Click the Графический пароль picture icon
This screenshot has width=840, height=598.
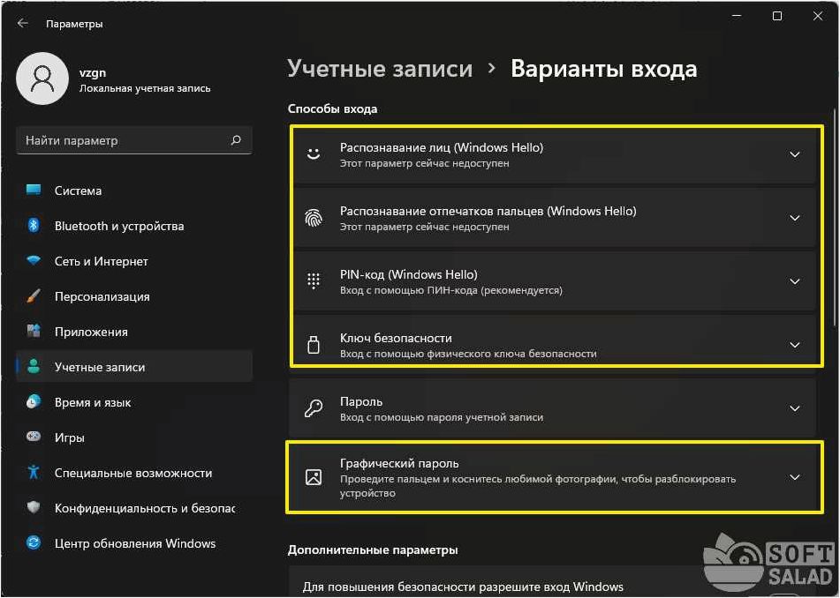[x=314, y=476]
